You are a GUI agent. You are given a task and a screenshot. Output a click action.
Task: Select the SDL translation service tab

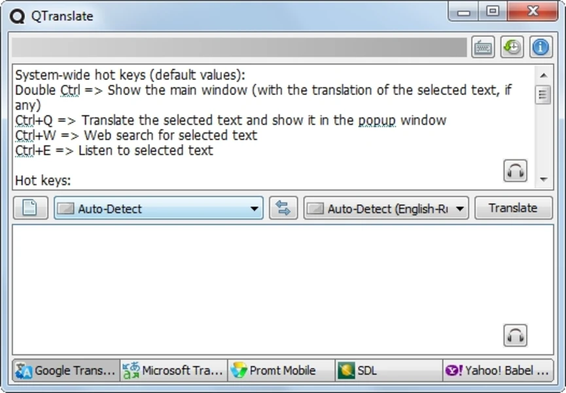click(x=389, y=371)
